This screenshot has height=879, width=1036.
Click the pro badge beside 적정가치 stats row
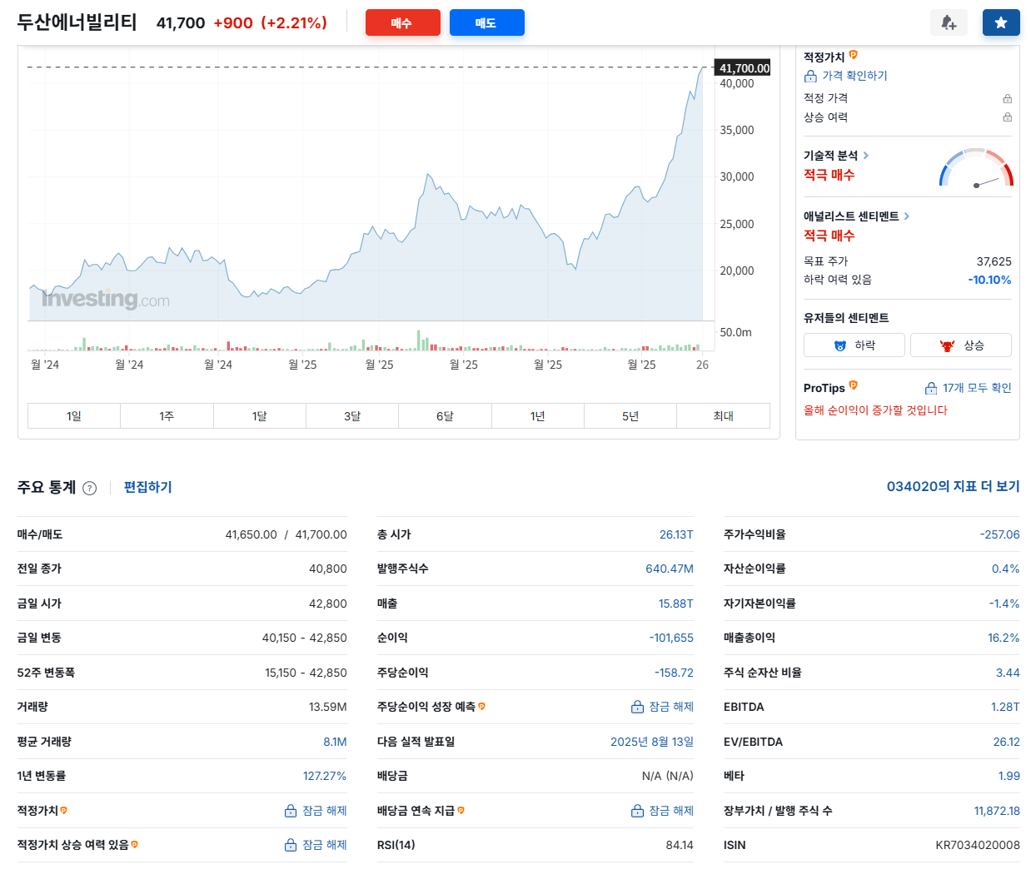(x=63, y=810)
